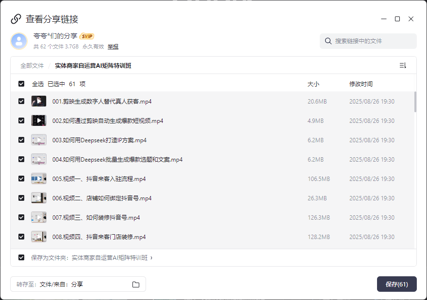Screen dimensions: 427x300
Task: Click file name 002.如何通过剪映自动生成爆款短视频.mp4
Action: click(108, 121)
